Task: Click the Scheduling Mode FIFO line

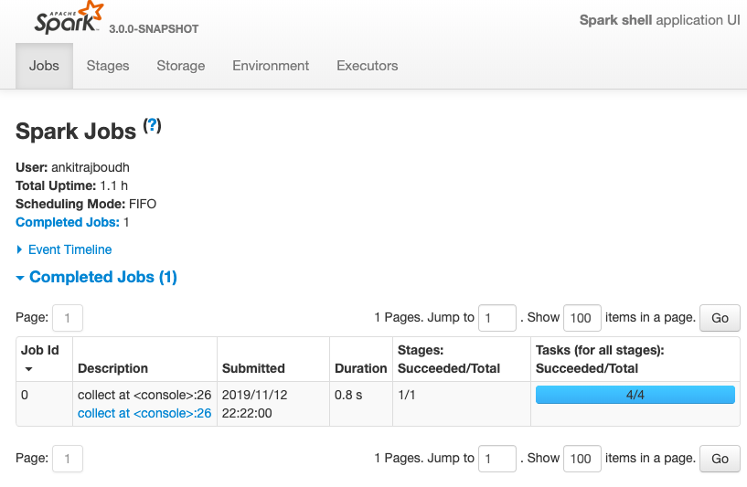Action: (86, 204)
